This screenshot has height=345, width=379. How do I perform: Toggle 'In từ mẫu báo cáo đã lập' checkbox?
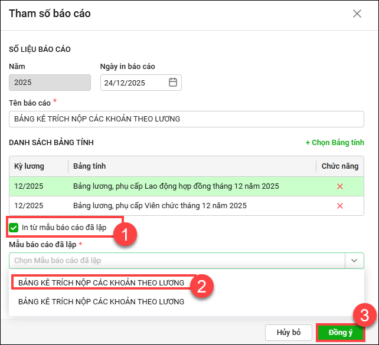[x=14, y=228]
